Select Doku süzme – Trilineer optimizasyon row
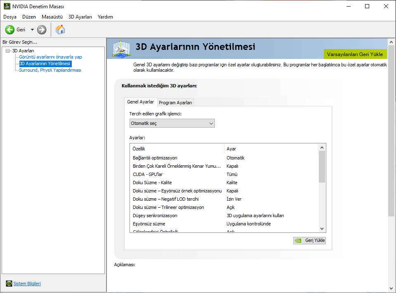 point(224,207)
